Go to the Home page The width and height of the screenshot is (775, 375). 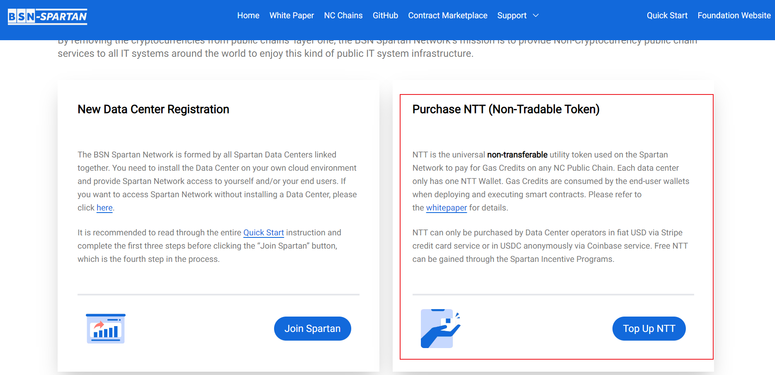[248, 16]
